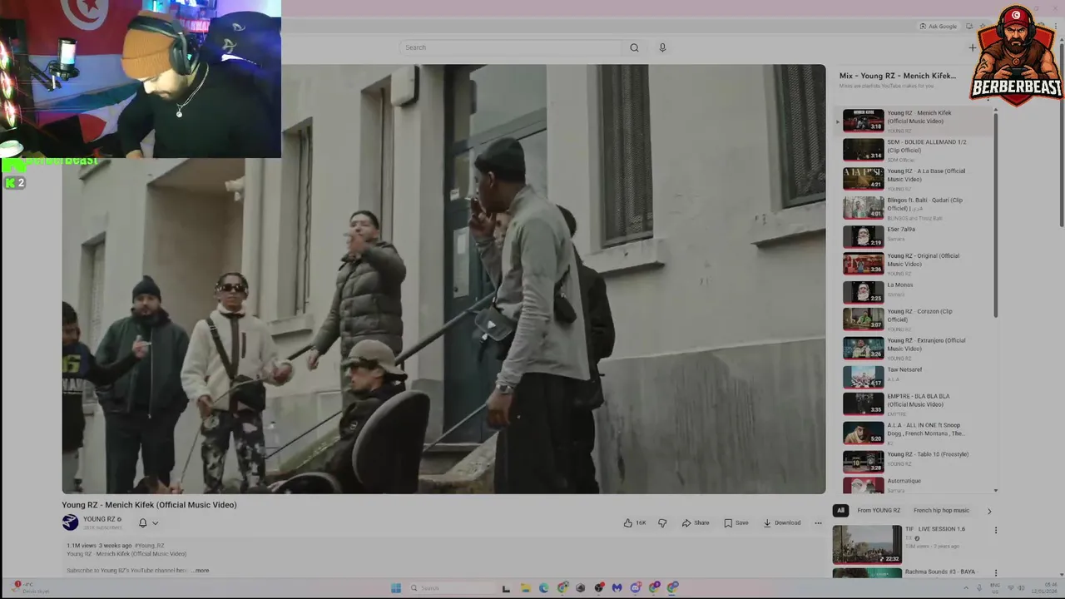Open YOUNG RZ channel name link
This screenshot has width=1065, height=599.
pyautogui.click(x=99, y=519)
